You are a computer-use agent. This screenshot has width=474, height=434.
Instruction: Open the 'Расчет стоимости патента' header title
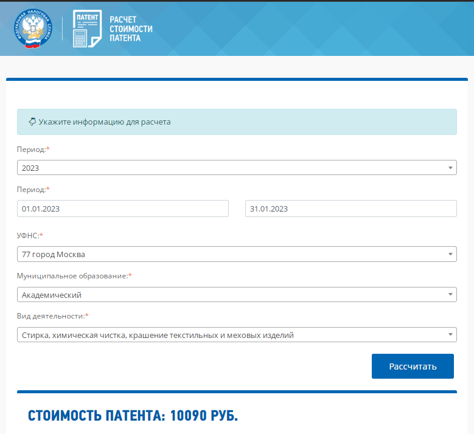pos(131,29)
